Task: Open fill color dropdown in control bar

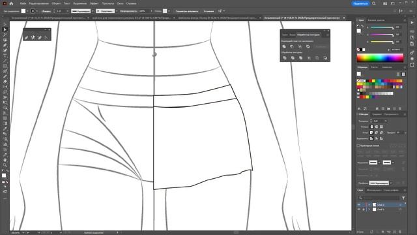Action: 27,11
